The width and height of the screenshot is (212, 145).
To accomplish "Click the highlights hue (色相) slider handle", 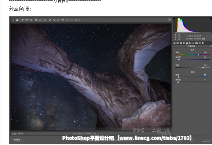I will 198,55.
